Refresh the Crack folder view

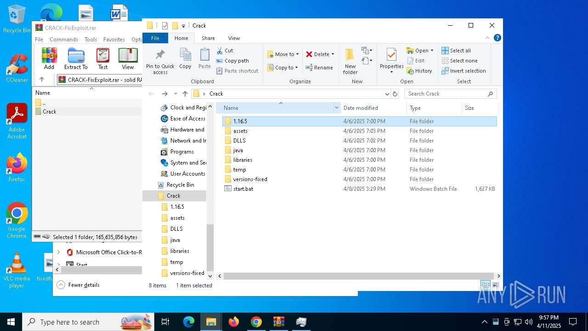coord(395,94)
